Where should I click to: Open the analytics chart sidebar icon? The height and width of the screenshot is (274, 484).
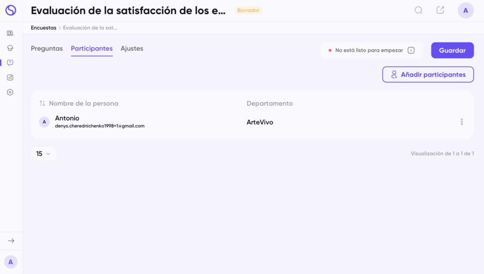[x=10, y=77]
